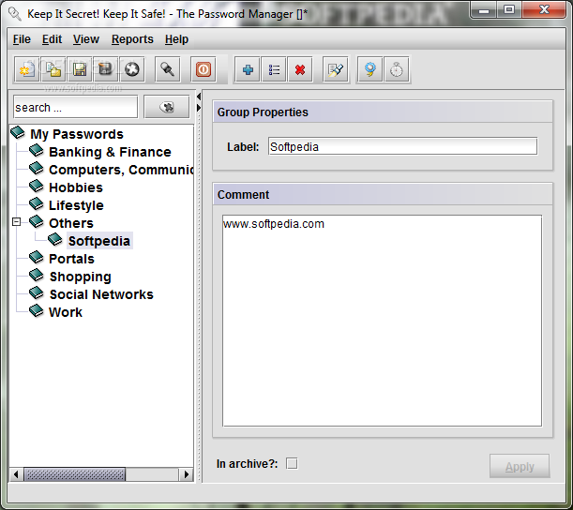Image resolution: width=573 pixels, height=510 pixels.
Task: Click the book icon beside Lifestyle
Action: [x=37, y=203]
